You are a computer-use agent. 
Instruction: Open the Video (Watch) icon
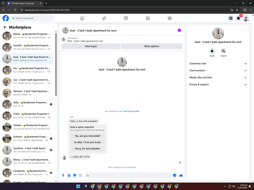126,18
